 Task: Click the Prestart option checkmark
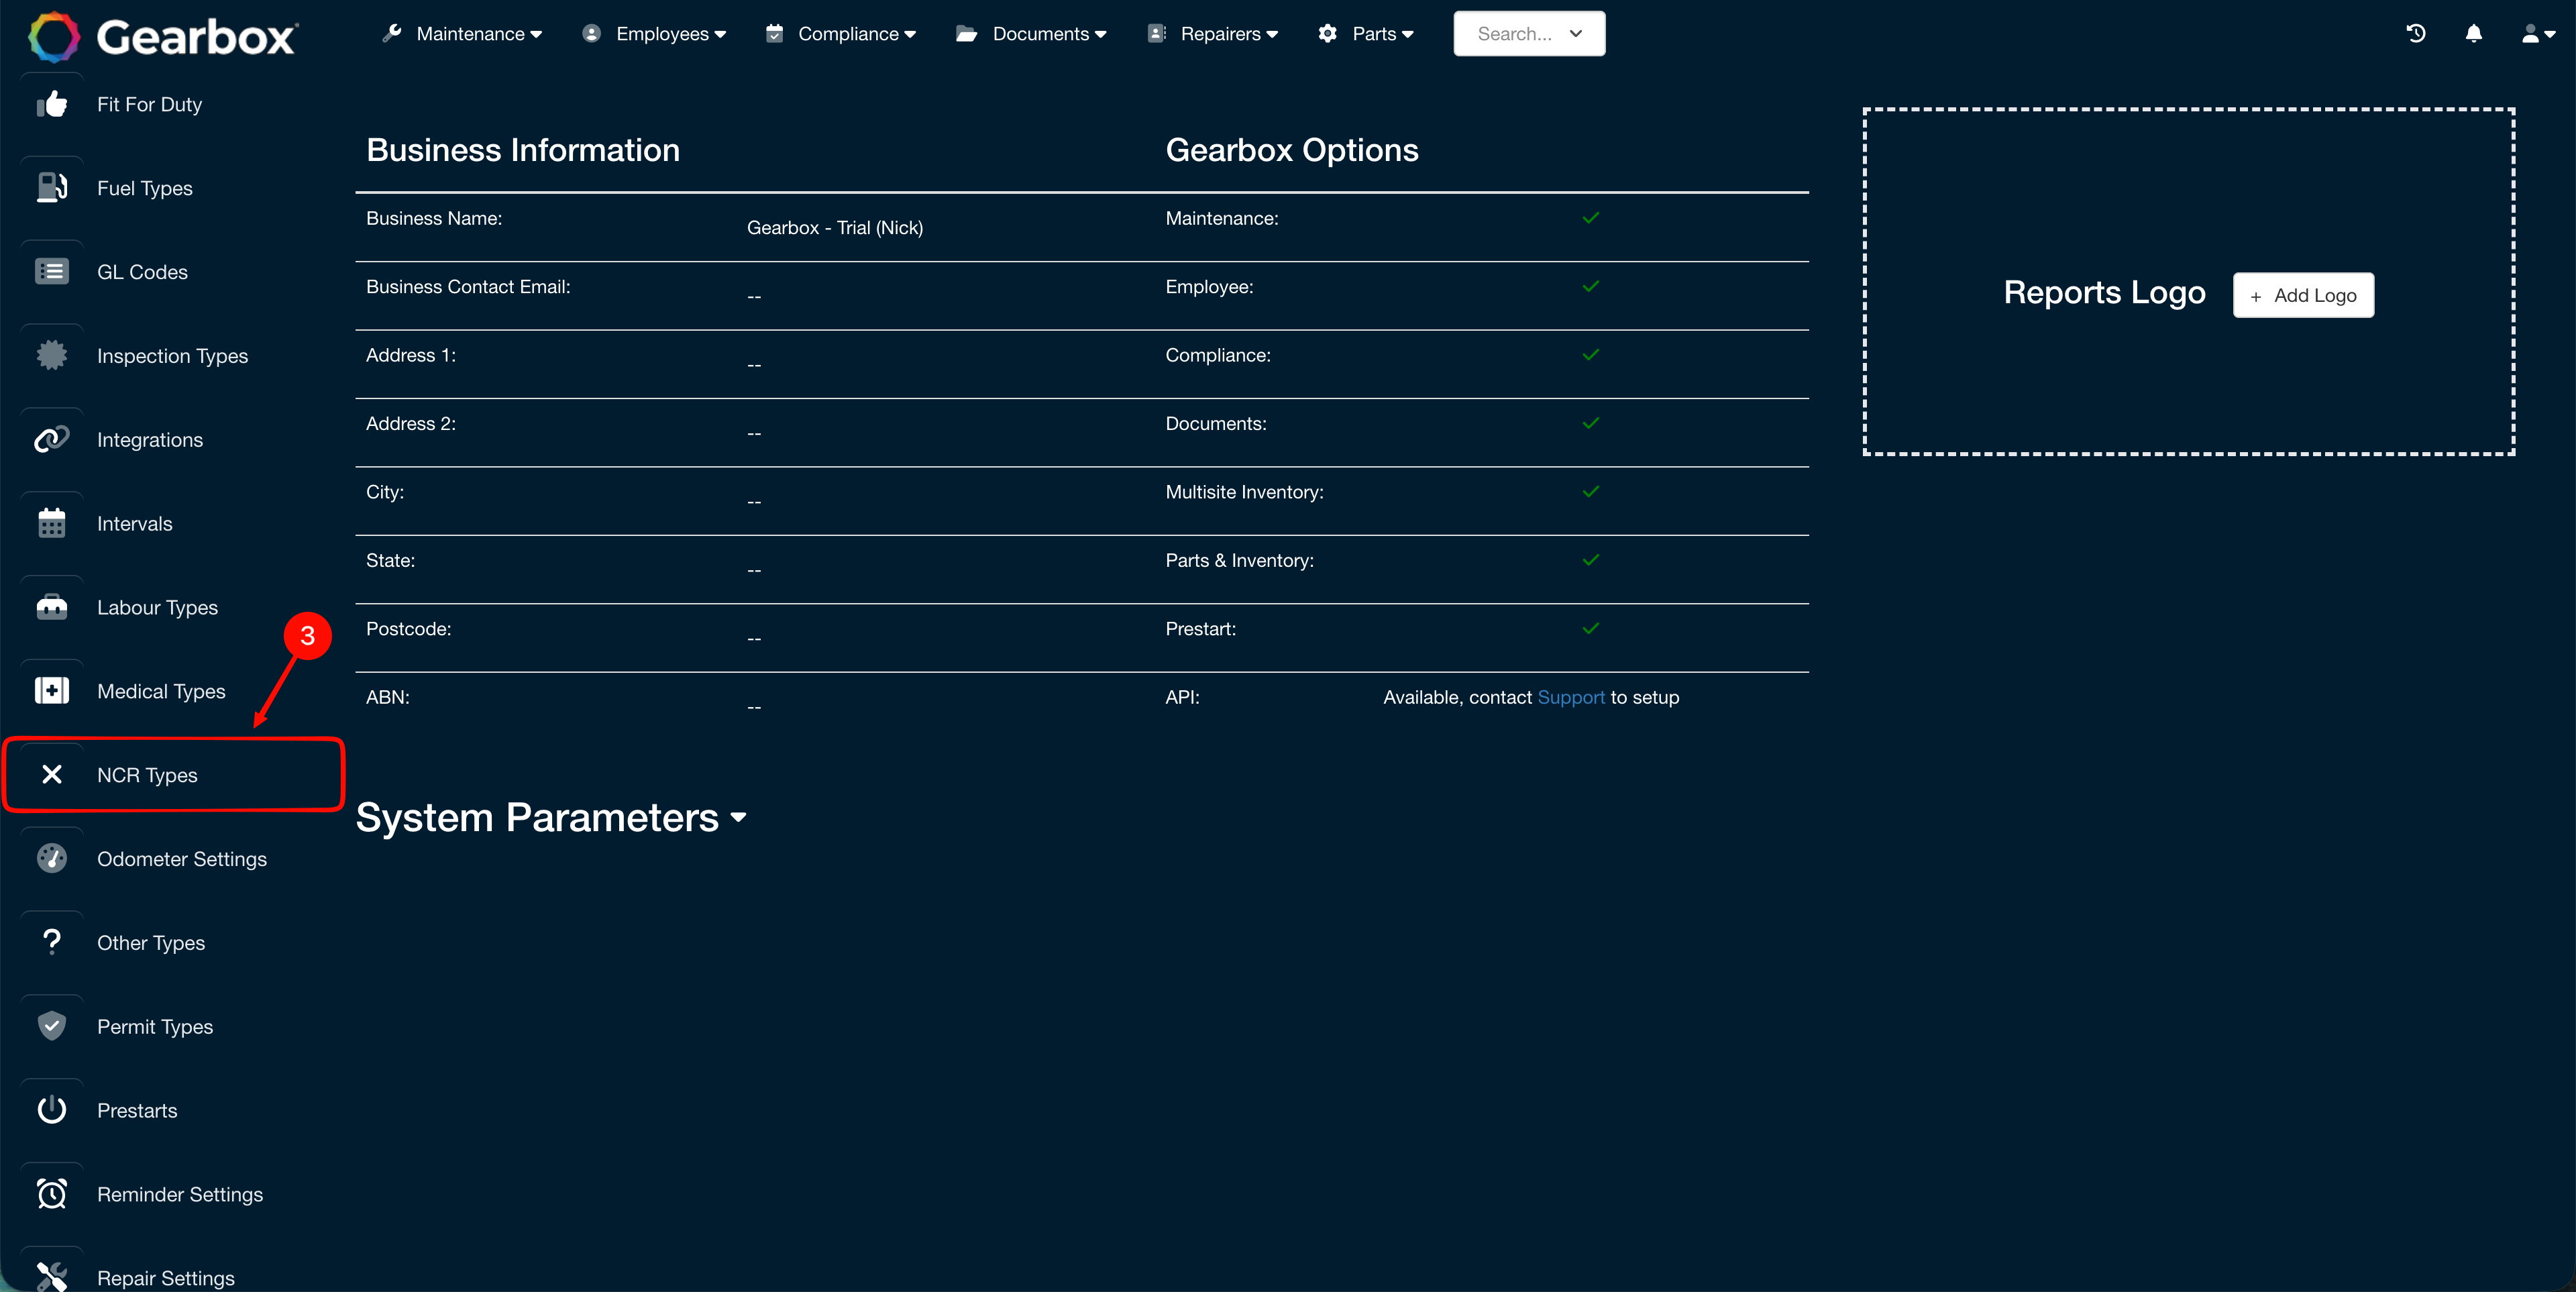pyautogui.click(x=1590, y=628)
